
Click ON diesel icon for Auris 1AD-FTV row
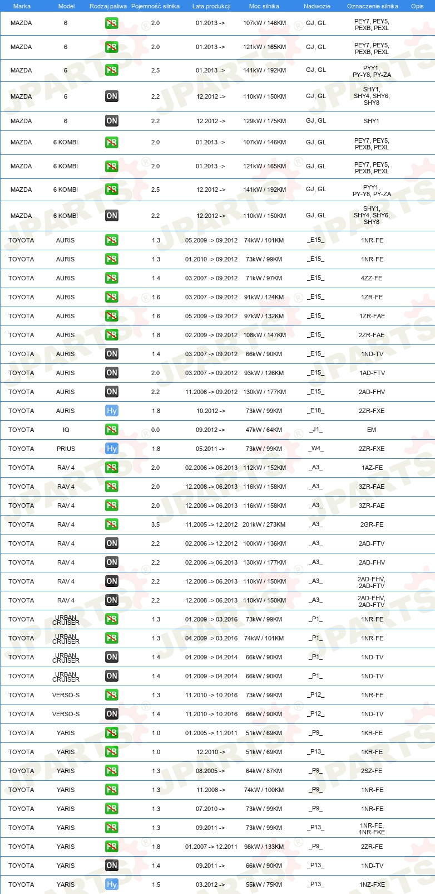point(112,373)
